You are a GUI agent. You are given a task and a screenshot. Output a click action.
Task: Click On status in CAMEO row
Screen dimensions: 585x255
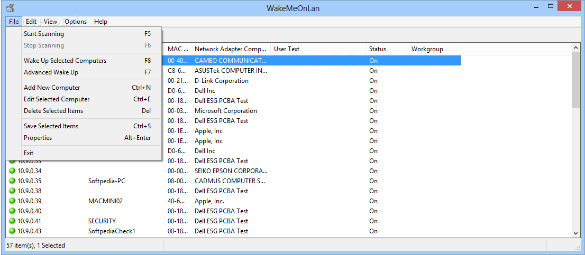(x=373, y=60)
